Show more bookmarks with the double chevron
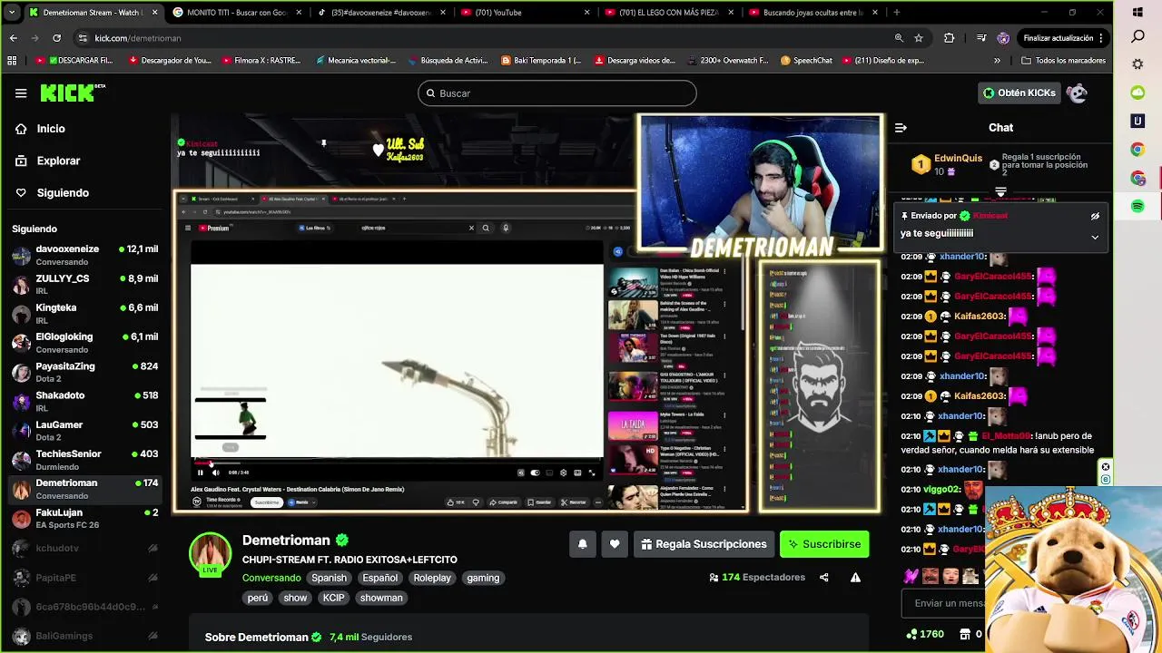1162x653 pixels. 997,61
